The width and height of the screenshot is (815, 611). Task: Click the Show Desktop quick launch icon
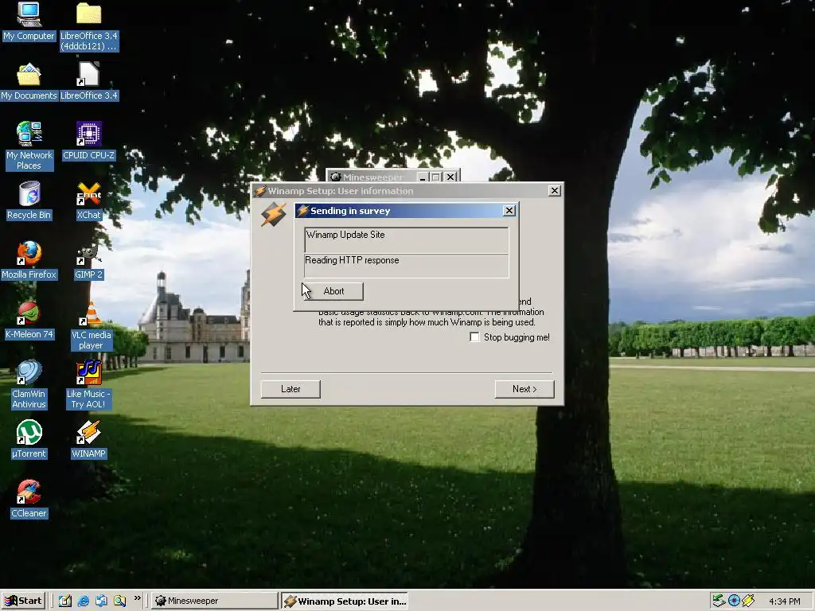point(65,601)
